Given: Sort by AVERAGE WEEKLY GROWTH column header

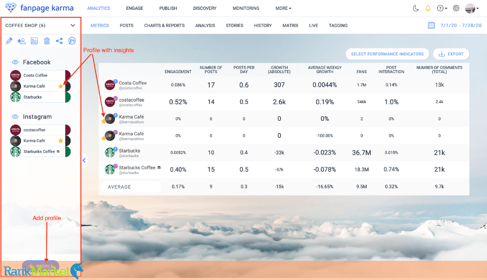Looking at the screenshot, I should 324,69.
